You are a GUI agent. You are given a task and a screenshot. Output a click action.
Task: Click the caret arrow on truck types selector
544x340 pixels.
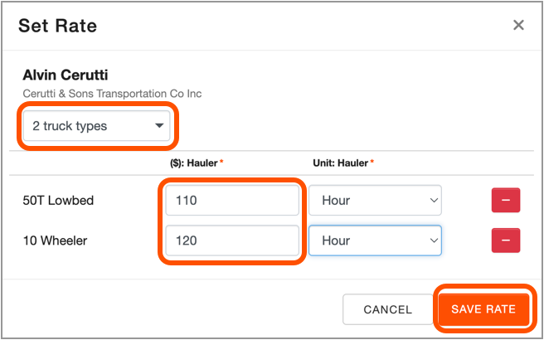click(159, 126)
